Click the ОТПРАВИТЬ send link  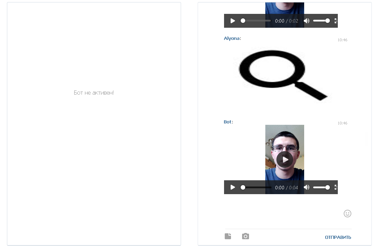pos(338,237)
